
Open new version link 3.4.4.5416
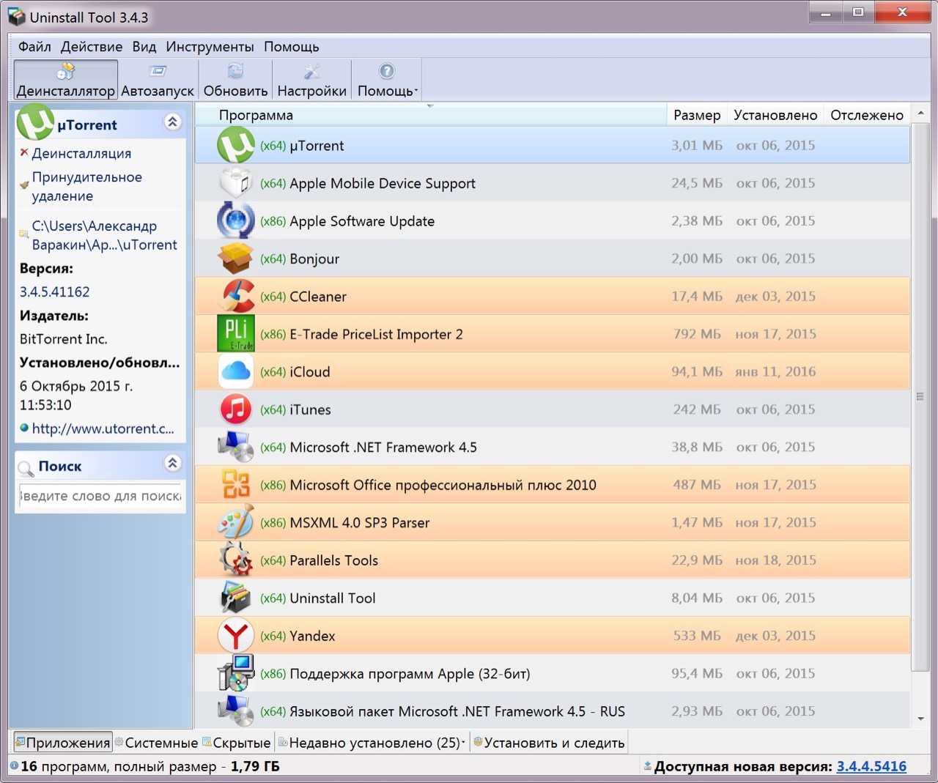[x=871, y=766]
